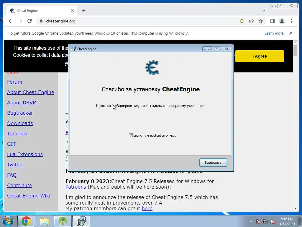Viewport: 302px width, 227px height.
Task: Open the Forum link
Action: coord(14,82)
